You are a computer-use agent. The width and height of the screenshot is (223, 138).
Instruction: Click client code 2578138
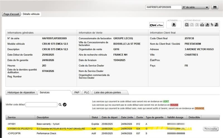tap(189, 38)
